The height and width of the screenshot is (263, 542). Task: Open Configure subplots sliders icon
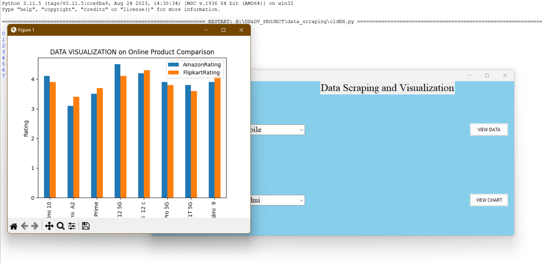[72, 226]
